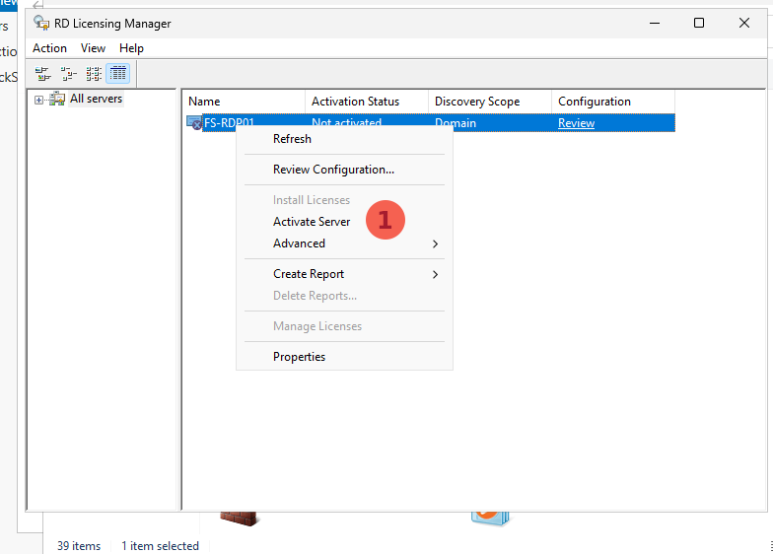
Task: Expand the All servers tree node
Action: 38,99
